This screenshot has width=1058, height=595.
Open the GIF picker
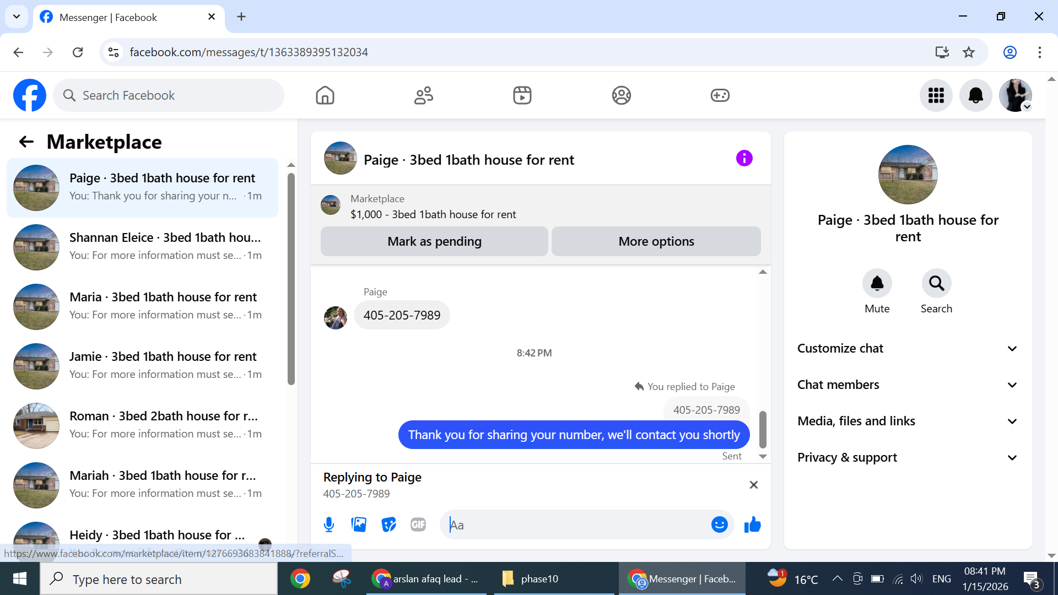coord(418,524)
